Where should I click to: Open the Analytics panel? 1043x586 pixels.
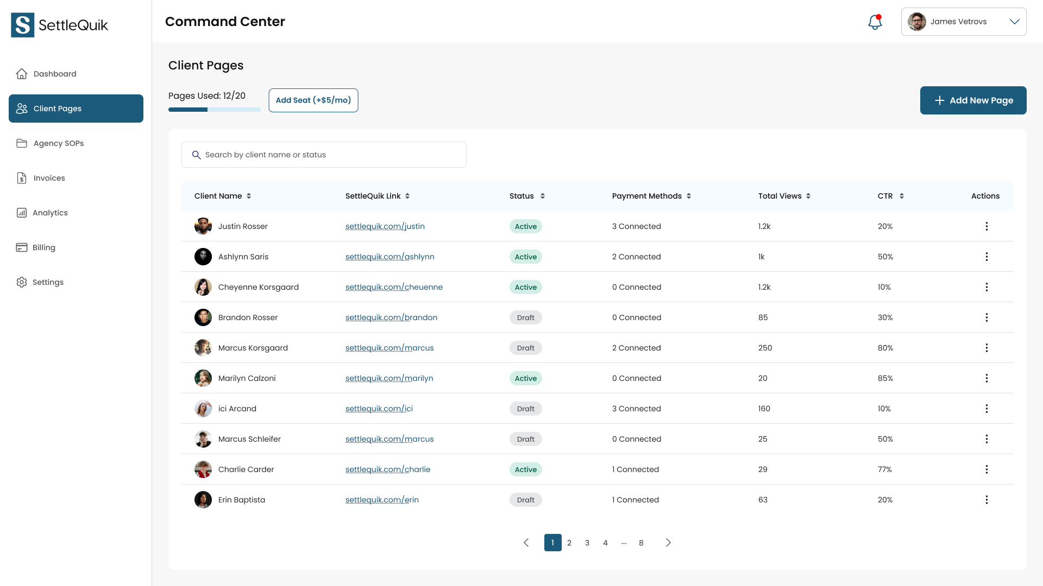50,213
